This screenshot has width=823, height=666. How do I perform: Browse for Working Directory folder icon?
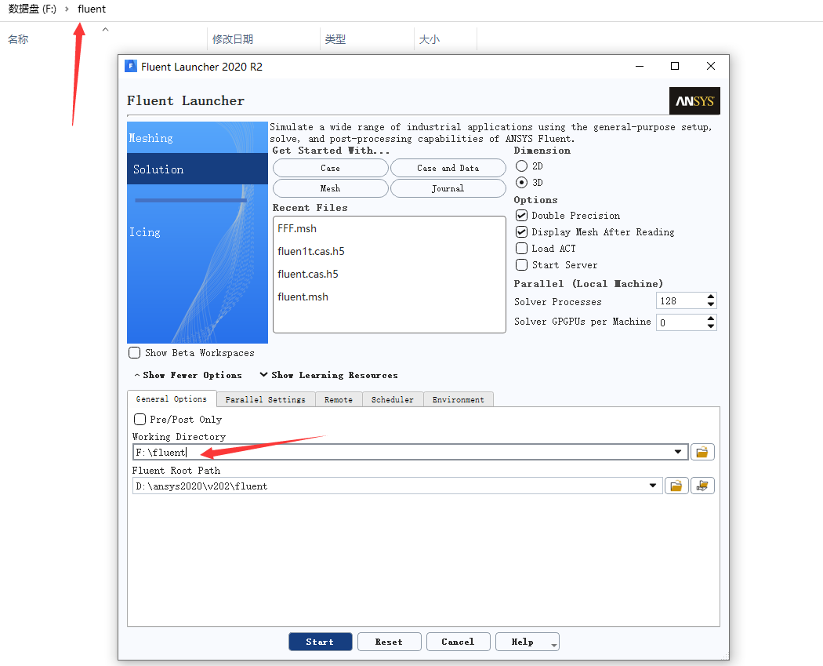tap(702, 452)
